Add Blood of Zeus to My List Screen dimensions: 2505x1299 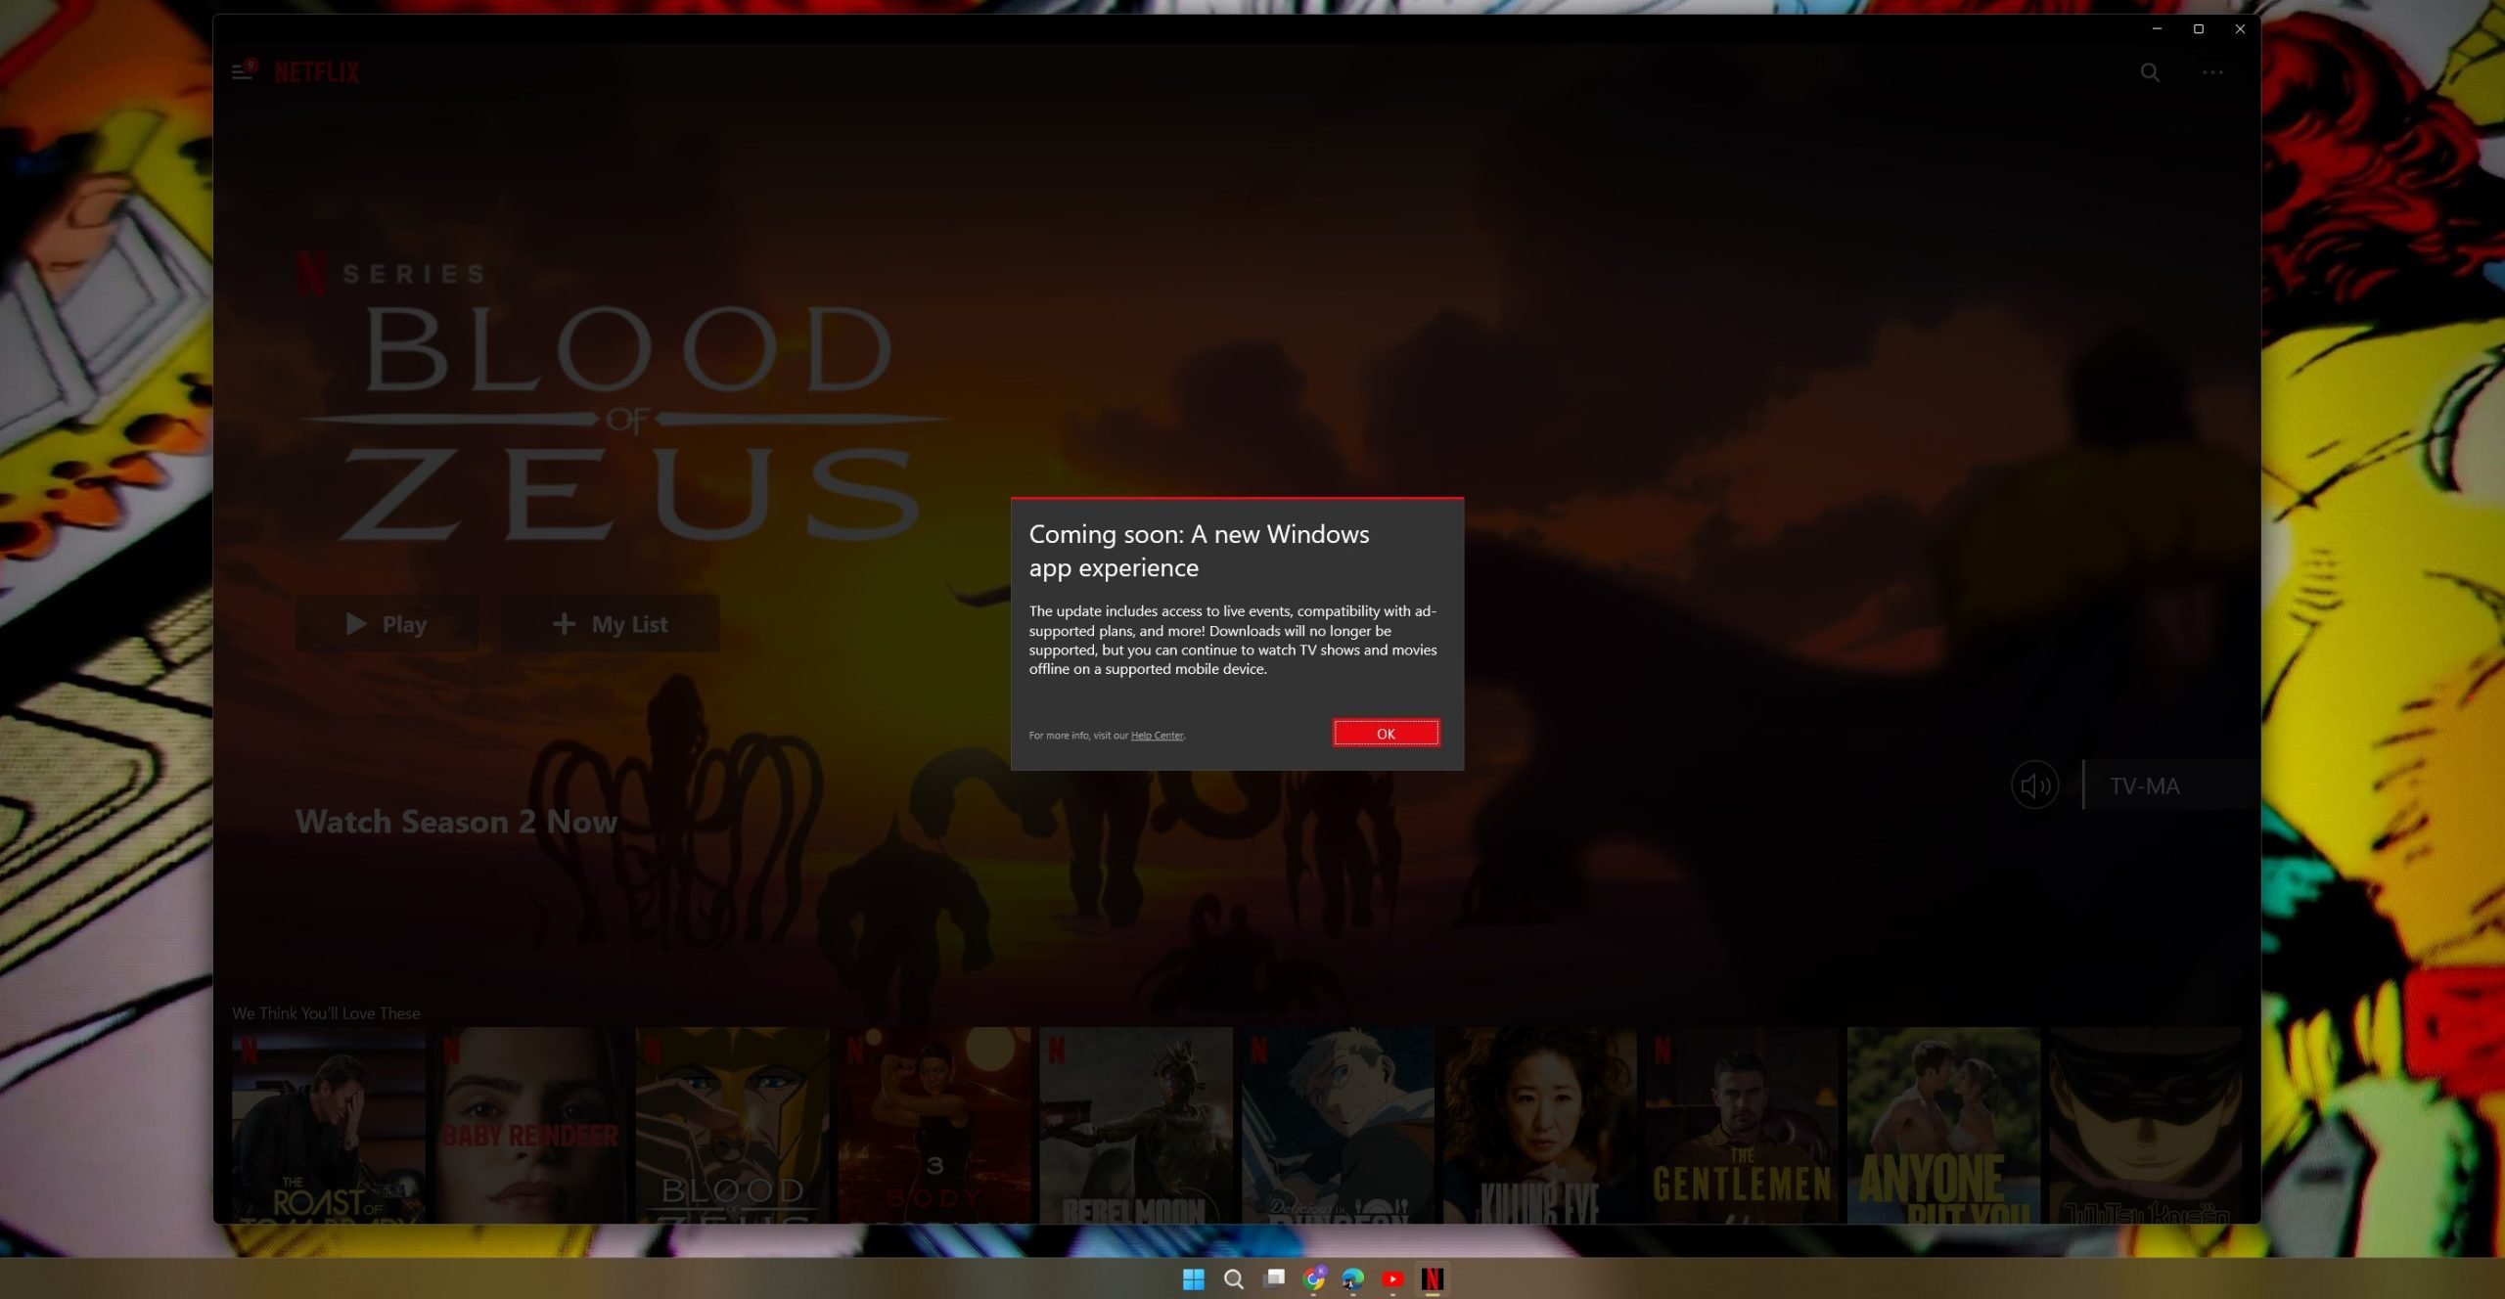(x=610, y=624)
